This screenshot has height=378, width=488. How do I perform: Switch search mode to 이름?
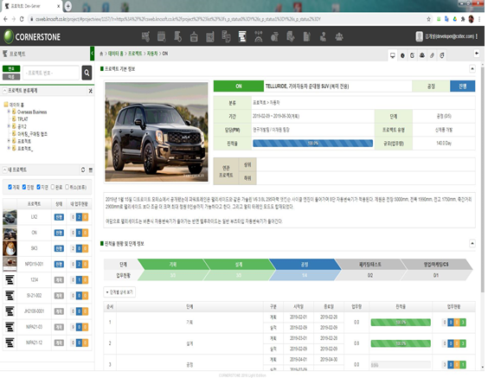pos(11,76)
